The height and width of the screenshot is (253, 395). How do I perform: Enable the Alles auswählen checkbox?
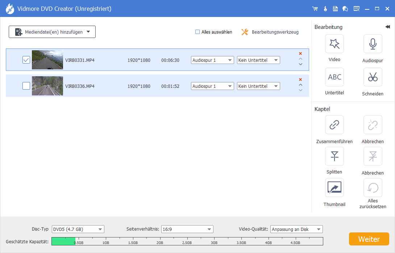point(197,32)
